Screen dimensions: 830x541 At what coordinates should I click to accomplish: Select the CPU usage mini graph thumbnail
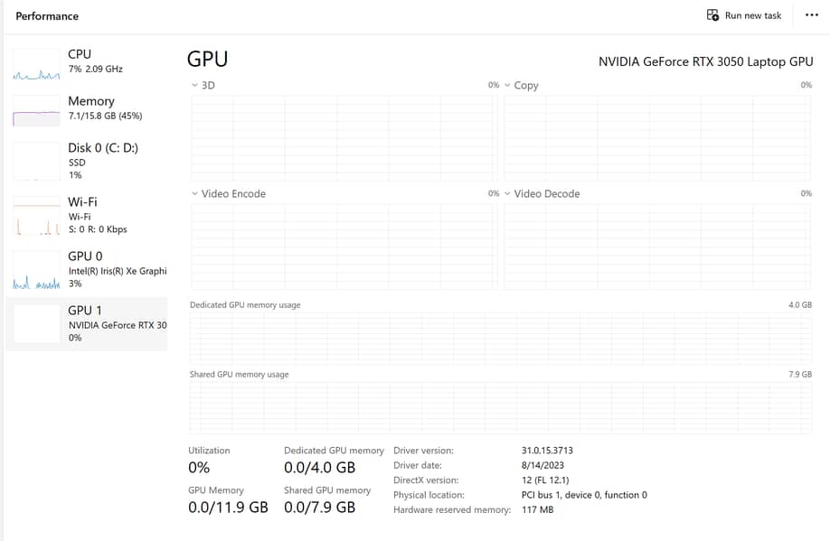point(36,65)
